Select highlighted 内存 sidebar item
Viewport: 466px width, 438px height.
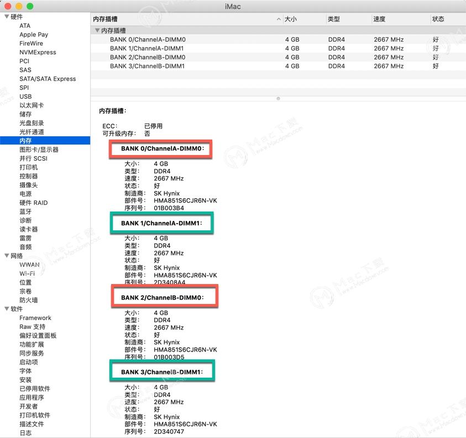click(45, 141)
